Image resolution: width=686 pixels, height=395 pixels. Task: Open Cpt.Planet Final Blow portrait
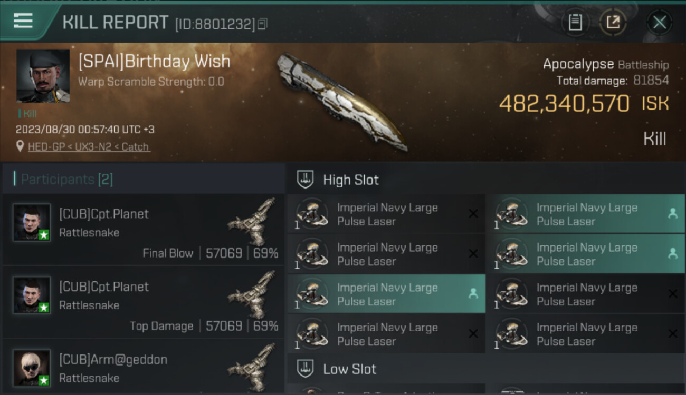coord(32,223)
